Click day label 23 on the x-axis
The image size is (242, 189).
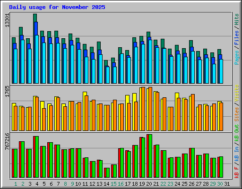click(170, 184)
